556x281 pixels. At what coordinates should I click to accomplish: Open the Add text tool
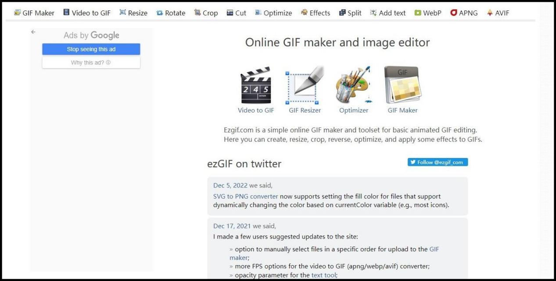coord(388,13)
